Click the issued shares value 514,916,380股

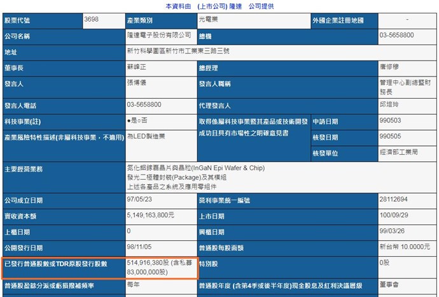pos(153,263)
